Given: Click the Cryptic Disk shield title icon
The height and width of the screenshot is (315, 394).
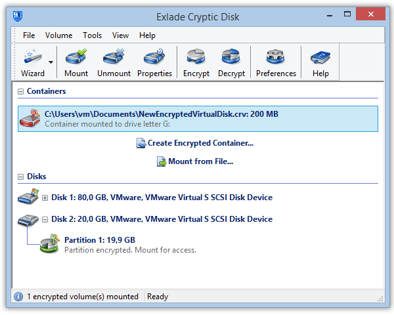Looking at the screenshot, I should 18,16.
